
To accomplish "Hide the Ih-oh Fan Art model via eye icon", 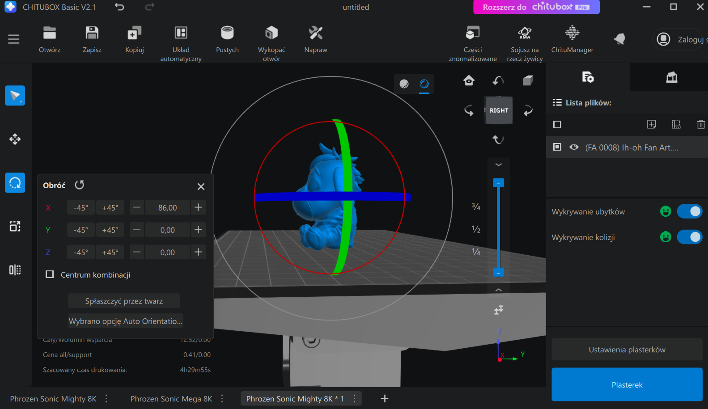I will point(574,147).
